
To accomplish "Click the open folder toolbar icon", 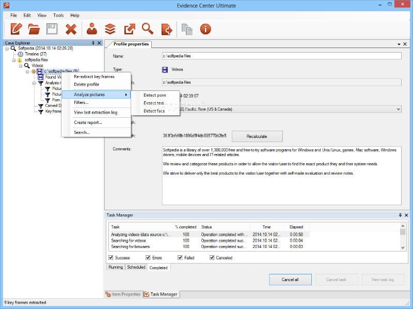I will point(34,29).
